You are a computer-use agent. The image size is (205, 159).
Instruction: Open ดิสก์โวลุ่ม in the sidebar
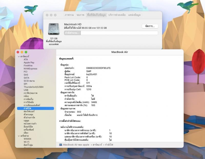click(28, 145)
